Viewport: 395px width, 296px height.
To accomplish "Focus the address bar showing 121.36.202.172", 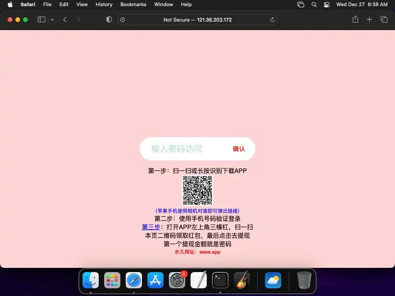I will point(197,20).
